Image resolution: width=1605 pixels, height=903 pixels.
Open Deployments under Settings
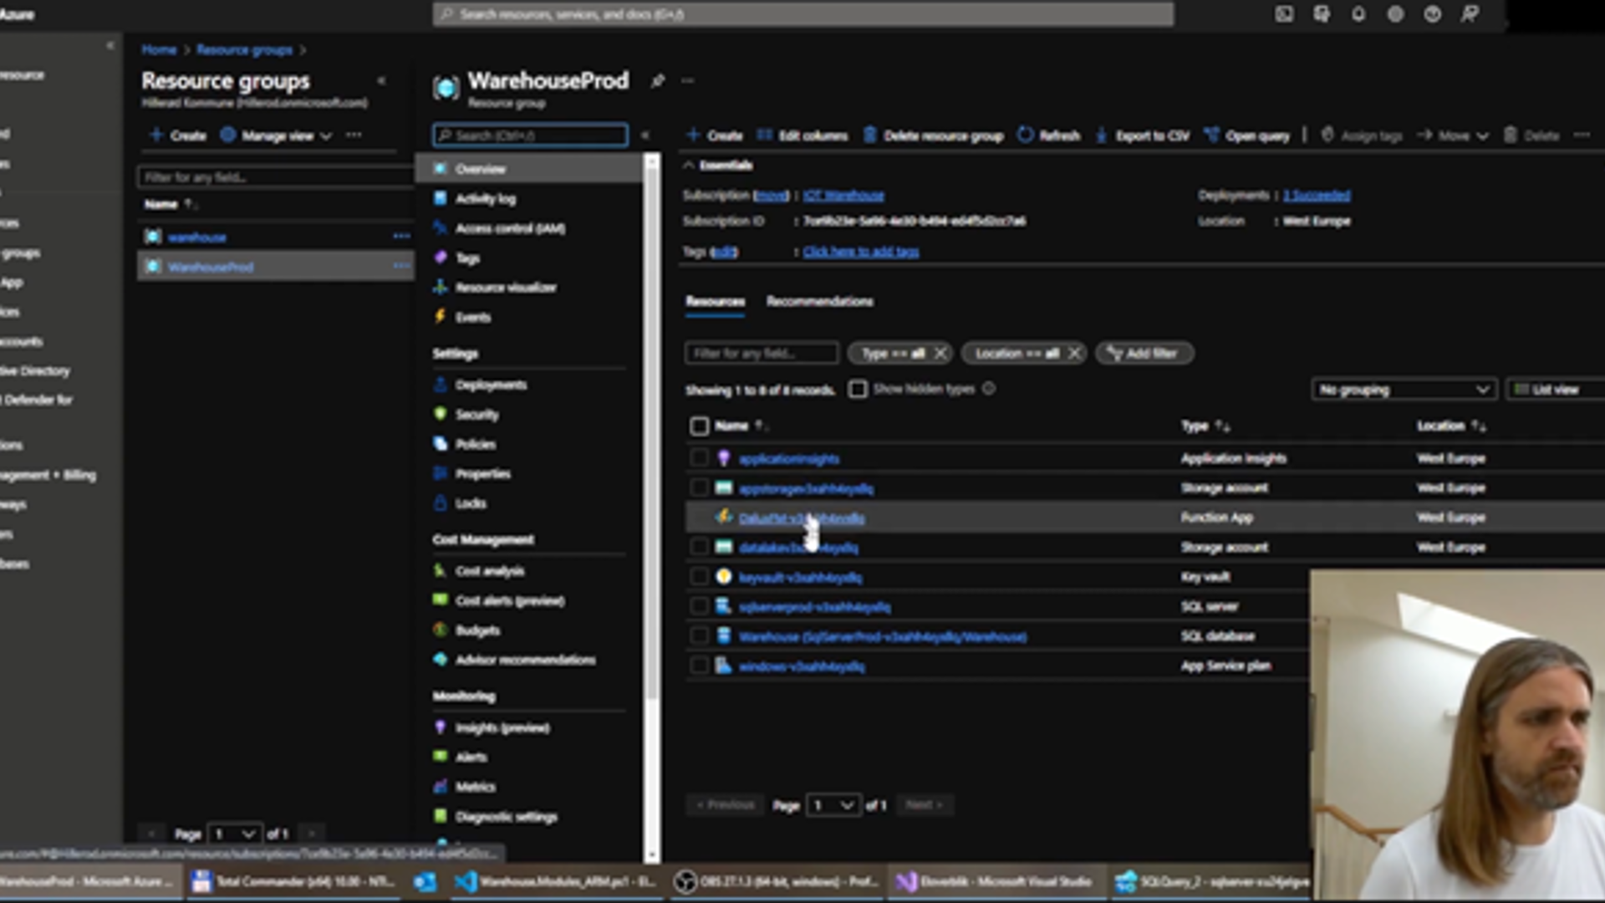point(491,385)
